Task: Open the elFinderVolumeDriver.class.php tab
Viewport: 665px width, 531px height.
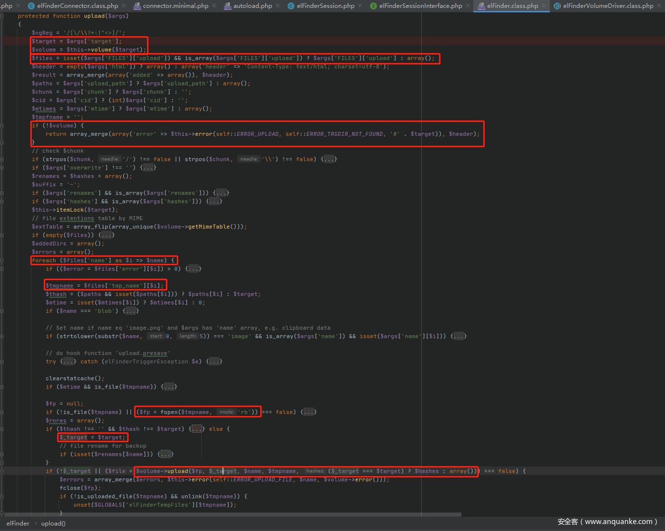Action: click(608, 6)
